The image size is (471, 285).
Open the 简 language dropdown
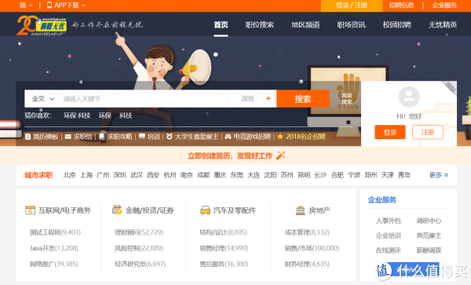pos(26,5)
